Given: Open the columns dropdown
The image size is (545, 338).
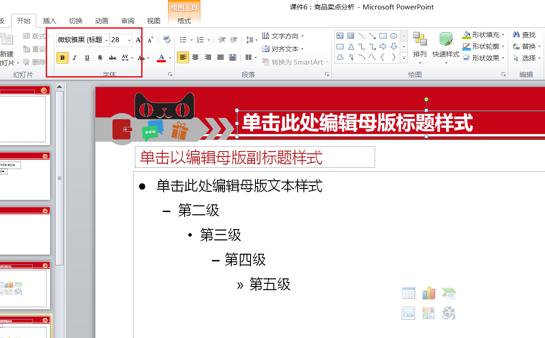Looking at the screenshot, I should tap(251, 57).
